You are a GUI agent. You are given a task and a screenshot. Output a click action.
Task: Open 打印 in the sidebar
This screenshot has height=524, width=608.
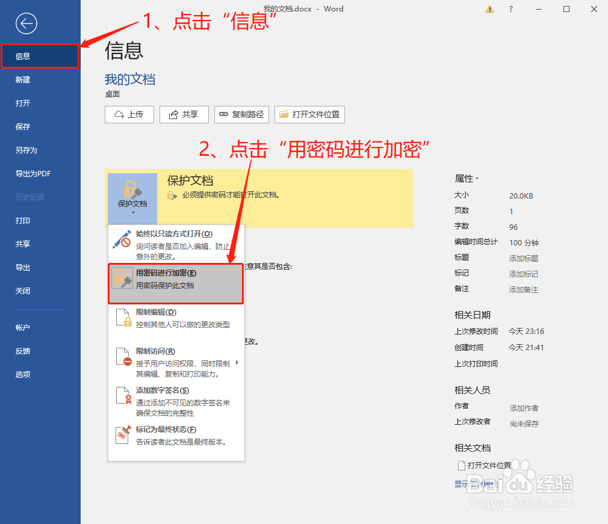(x=40, y=221)
